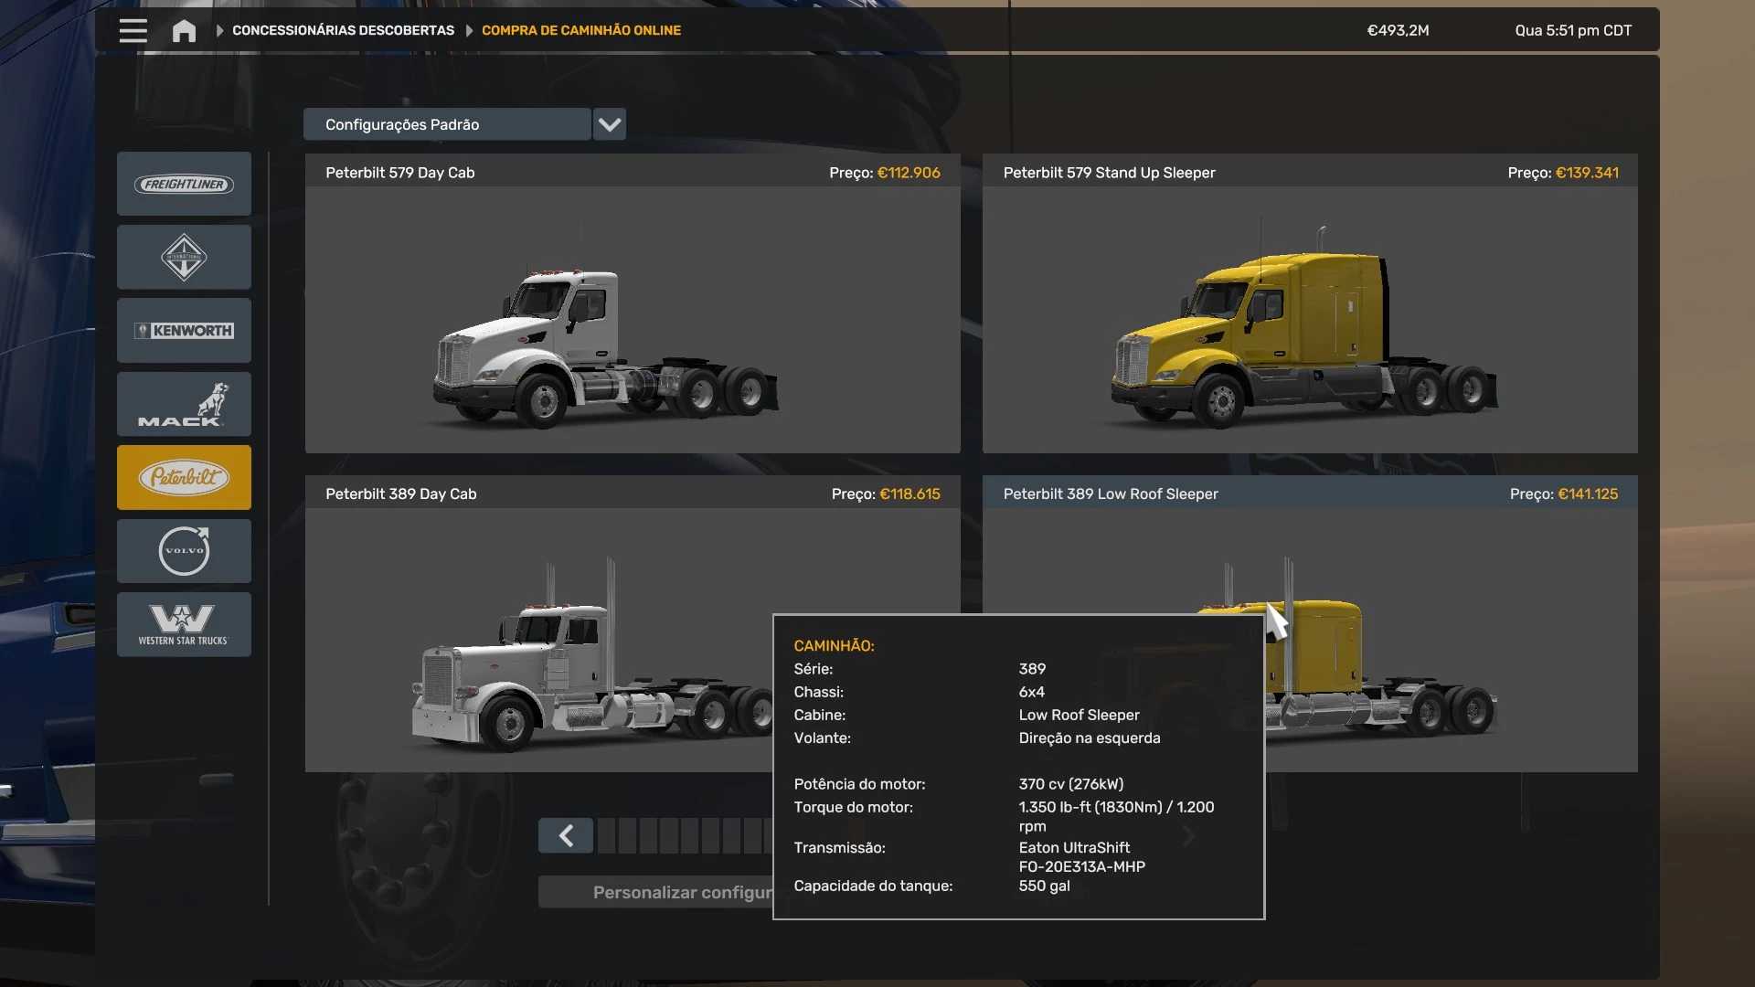The height and width of the screenshot is (987, 1755).
Task: Go to the home screen icon
Action: coord(184,31)
